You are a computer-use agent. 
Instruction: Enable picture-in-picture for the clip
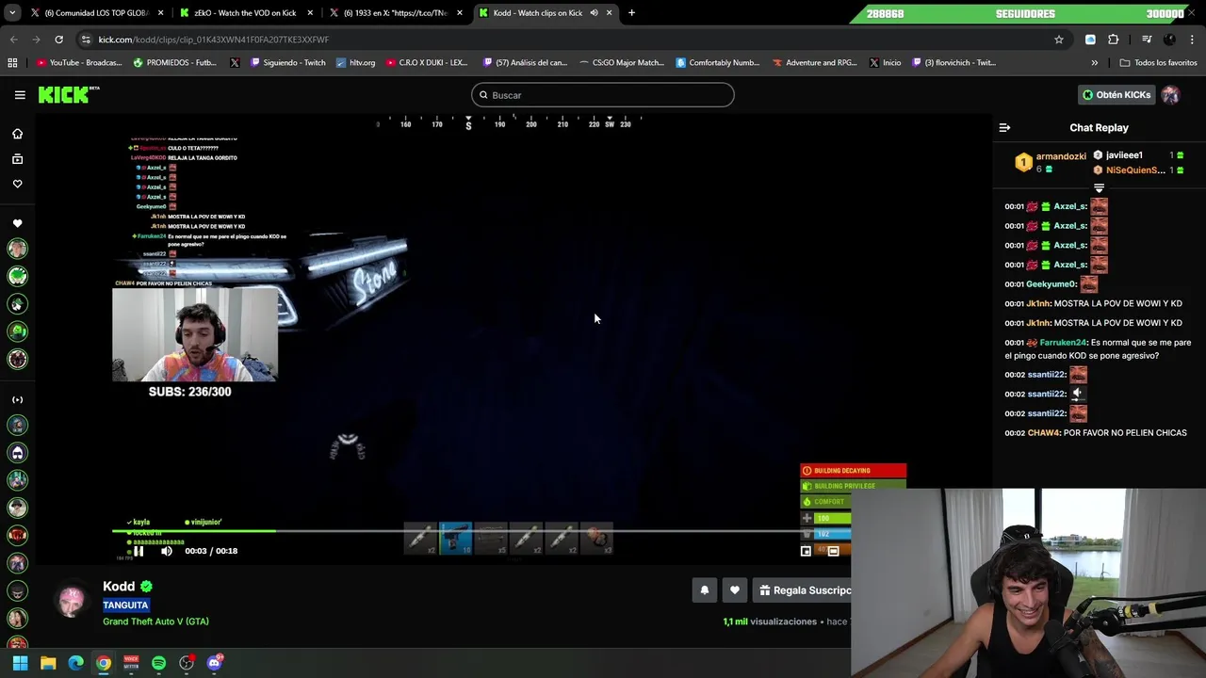[x=806, y=551]
